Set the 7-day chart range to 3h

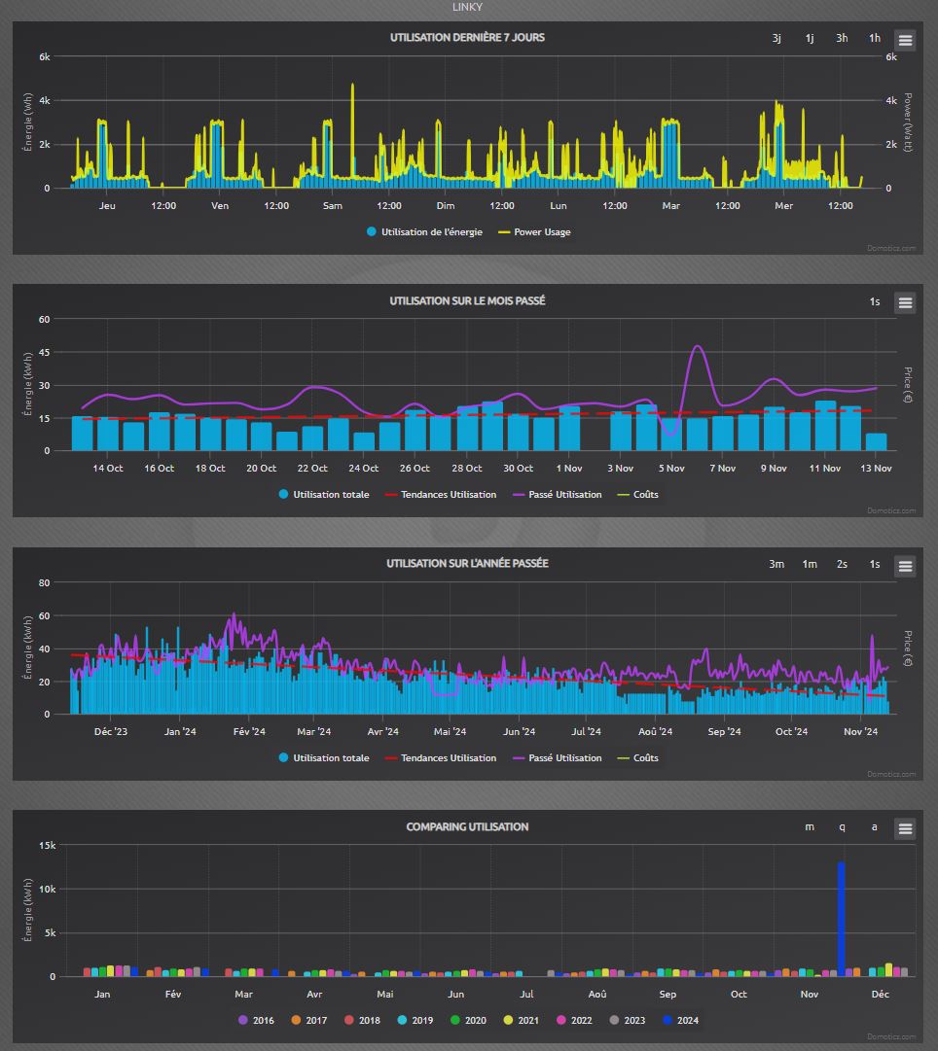[x=842, y=38]
